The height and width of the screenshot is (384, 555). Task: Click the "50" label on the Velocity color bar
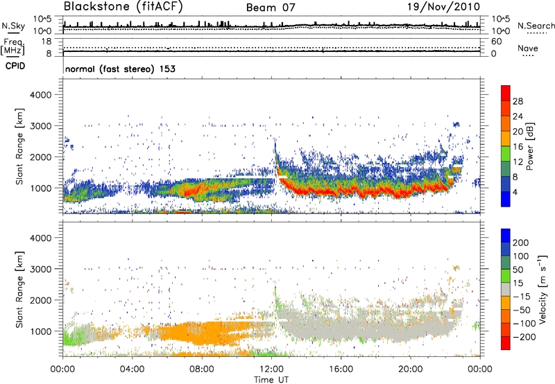518,270
